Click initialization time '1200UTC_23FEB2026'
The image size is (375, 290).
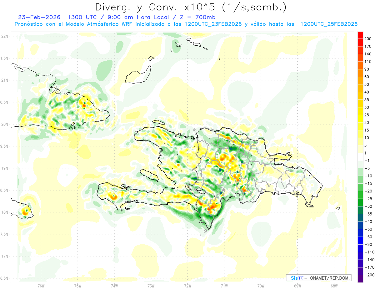click(x=213, y=24)
